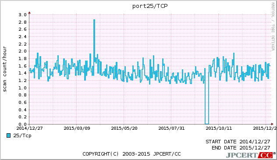Click the y-axis value '2.6'

click(22, 29)
